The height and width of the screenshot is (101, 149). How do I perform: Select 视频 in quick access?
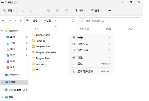(12, 61)
